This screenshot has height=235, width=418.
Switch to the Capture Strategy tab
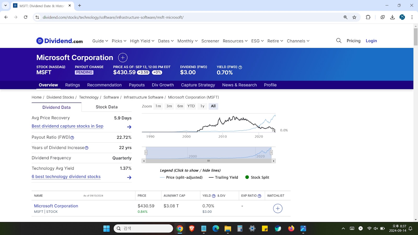coord(198,85)
